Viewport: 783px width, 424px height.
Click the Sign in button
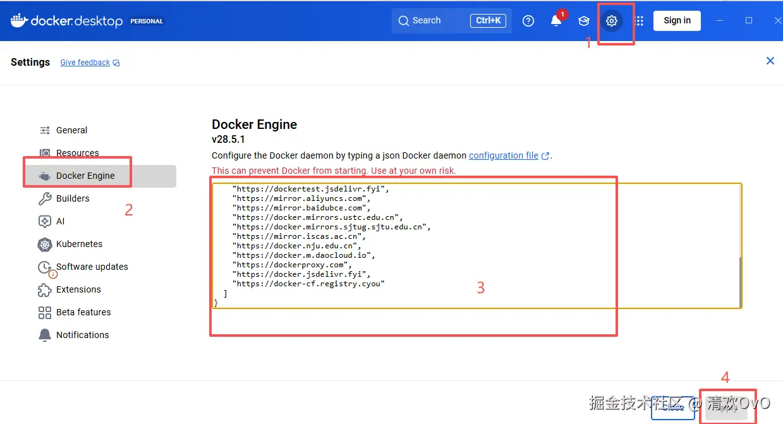point(677,21)
